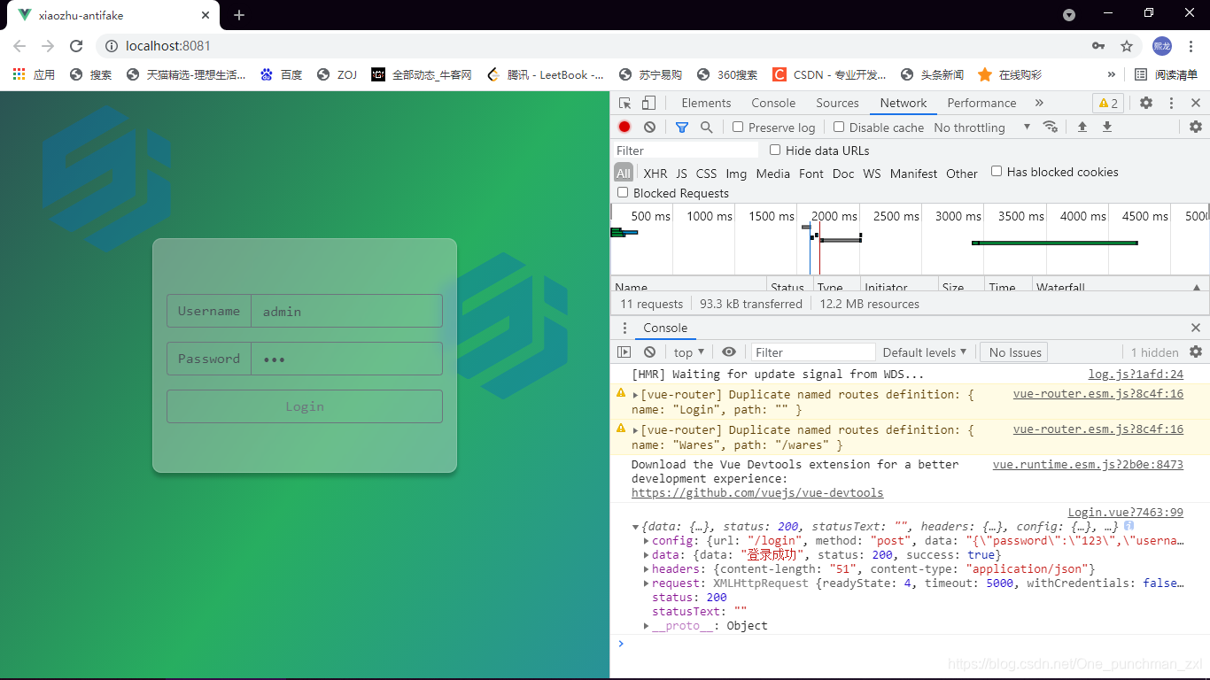The image size is (1210, 680).
Task: Open the Default levels dropdown
Action: point(925,352)
